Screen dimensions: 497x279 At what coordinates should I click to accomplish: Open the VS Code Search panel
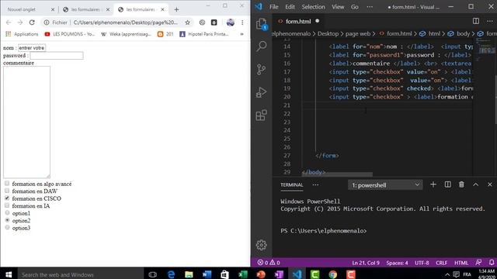point(261,46)
